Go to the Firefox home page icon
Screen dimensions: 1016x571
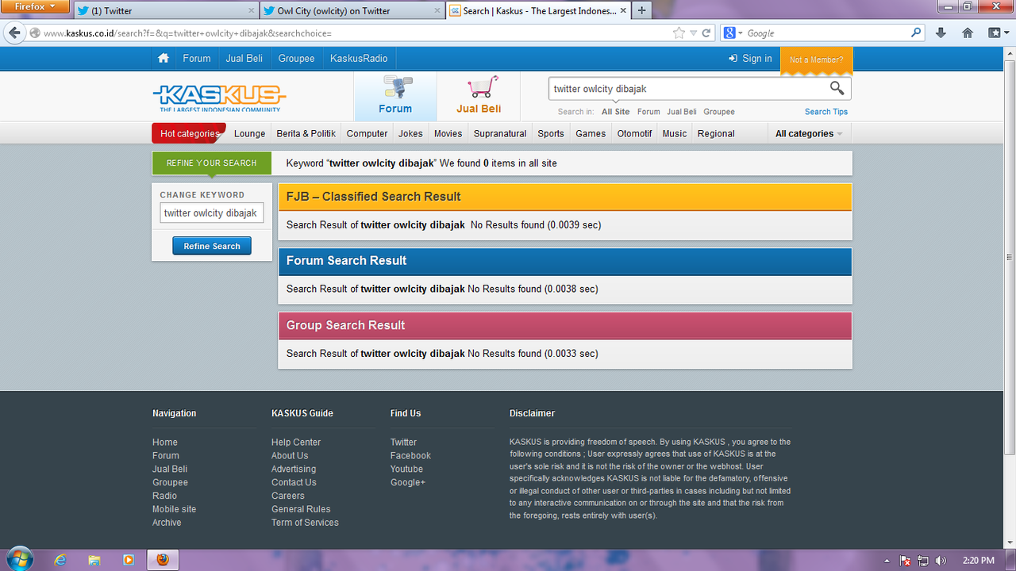point(967,33)
